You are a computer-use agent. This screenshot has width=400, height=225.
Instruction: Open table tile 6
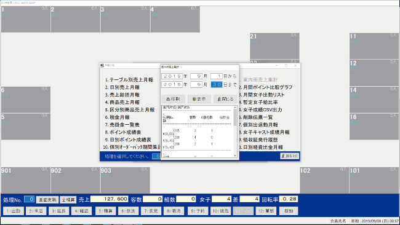[x=26, y=100]
